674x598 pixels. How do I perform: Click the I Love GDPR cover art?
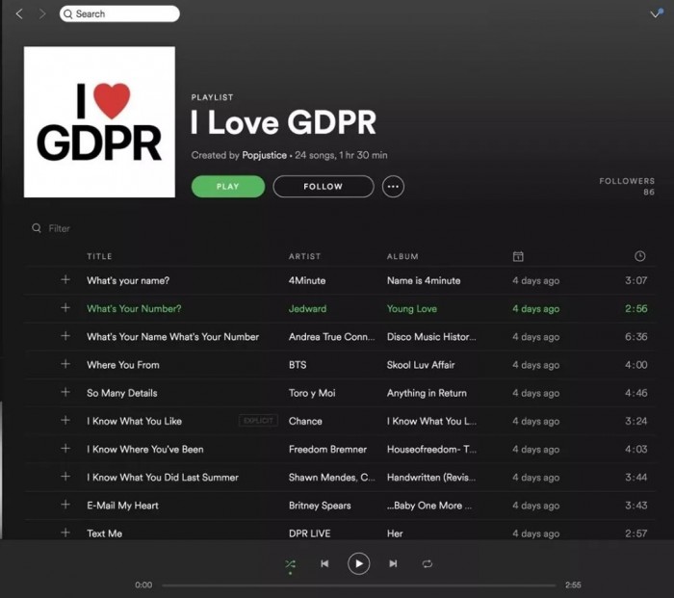point(99,122)
